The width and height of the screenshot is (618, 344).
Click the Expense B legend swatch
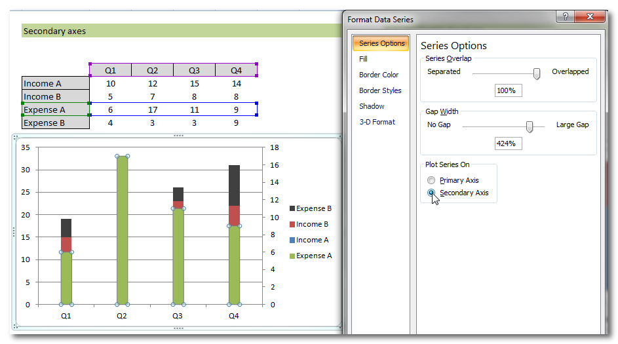[292, 208]
